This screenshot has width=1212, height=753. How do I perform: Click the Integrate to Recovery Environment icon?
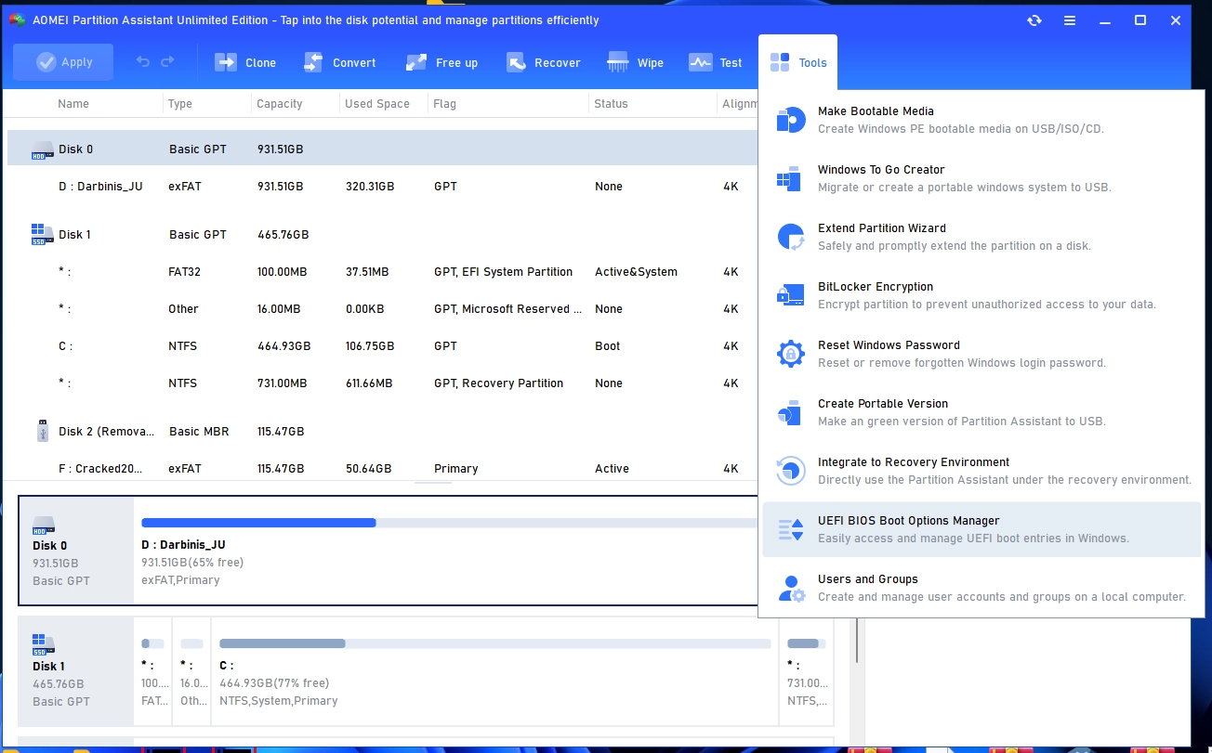[x=790, y=471]
